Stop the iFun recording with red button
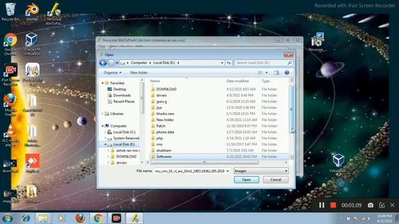 point(333,205)
